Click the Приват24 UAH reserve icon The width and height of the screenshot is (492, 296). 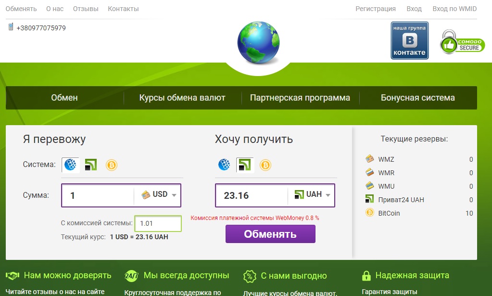click(x=370, y=199)
